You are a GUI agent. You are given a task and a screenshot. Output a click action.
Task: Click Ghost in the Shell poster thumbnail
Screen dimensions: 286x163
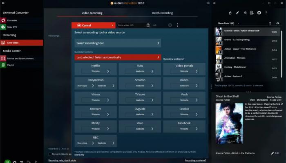229,123
